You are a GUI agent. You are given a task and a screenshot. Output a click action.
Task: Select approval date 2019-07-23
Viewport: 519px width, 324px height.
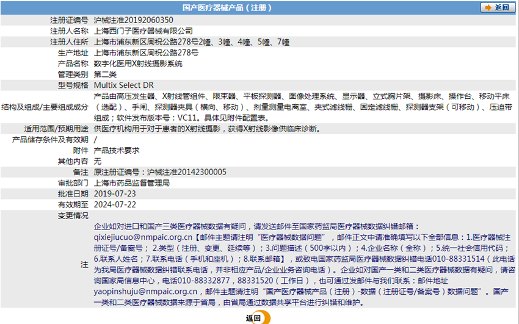(x=115, y=194)
